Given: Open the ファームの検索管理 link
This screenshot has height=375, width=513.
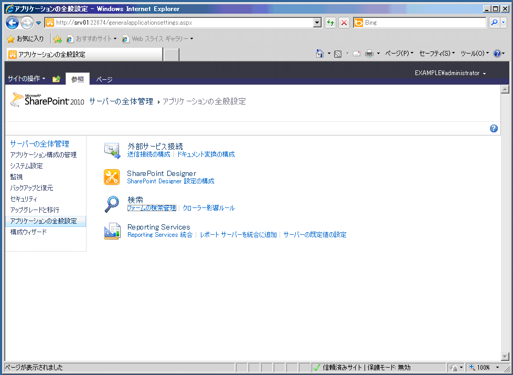Looking at the screenshot, I should pos(152,208).
